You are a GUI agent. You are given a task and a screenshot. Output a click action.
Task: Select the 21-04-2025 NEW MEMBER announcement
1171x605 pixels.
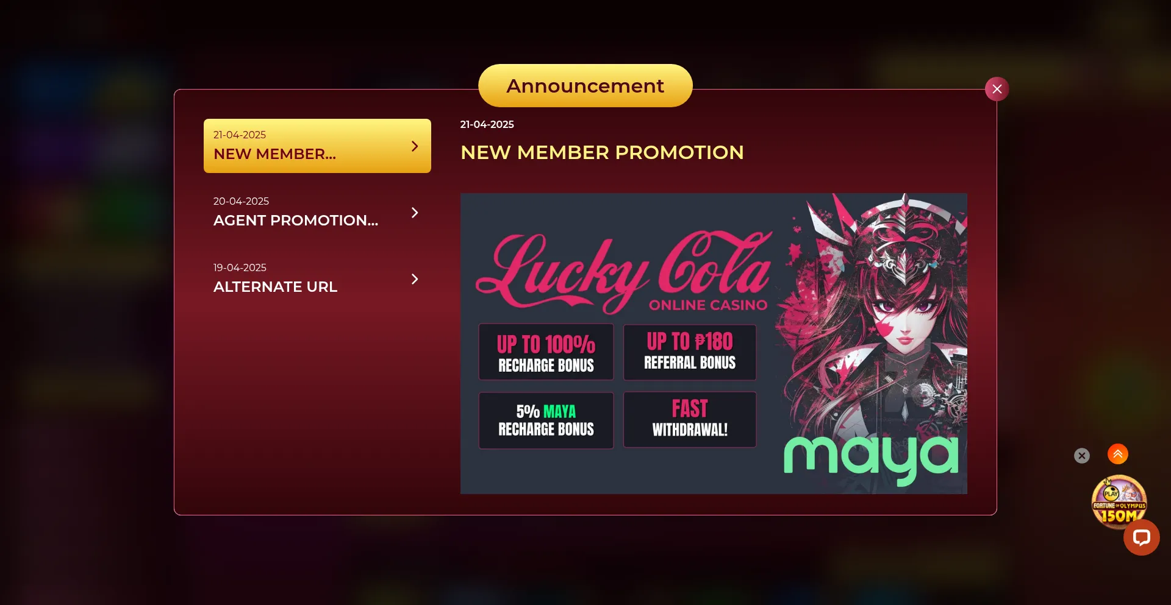point(317,146)
